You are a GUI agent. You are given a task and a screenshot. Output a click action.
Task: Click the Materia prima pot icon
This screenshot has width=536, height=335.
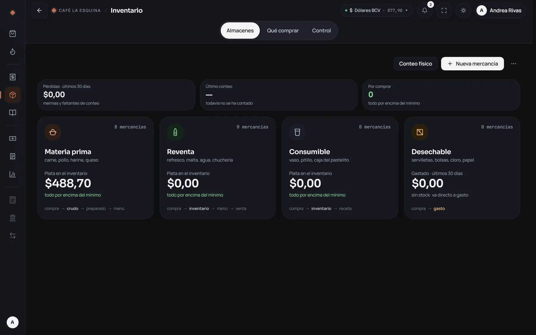(x=53, y=132)
